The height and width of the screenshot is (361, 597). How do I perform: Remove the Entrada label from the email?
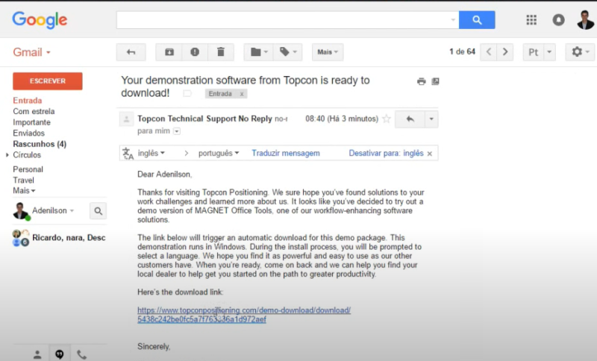pyautogui.click(x=242, y=94)
